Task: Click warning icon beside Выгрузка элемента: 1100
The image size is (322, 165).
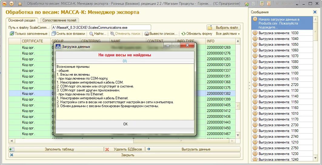Action: click(255, 73)
